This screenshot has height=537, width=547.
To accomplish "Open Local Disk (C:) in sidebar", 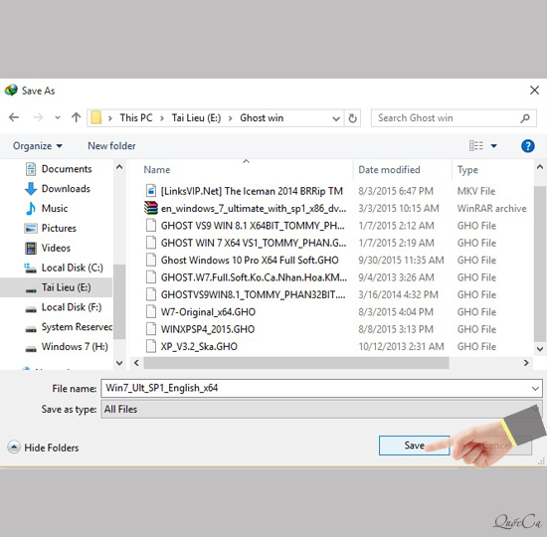I will point(73,268).
